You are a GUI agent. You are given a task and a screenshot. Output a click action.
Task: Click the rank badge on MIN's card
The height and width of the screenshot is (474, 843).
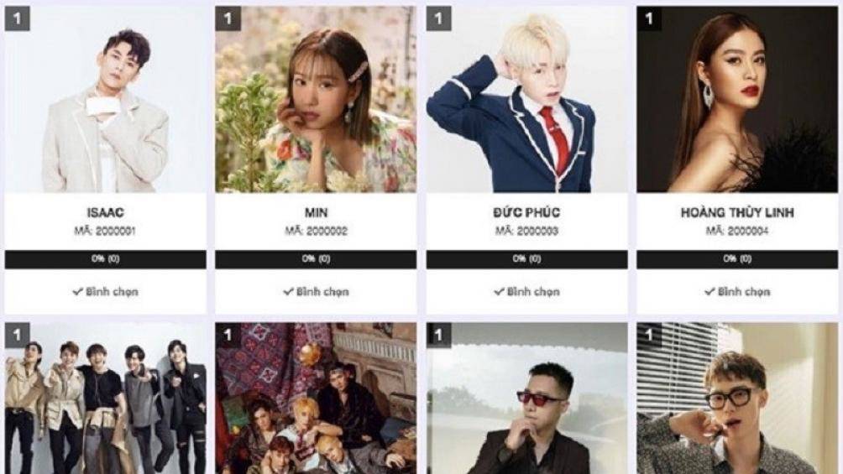(228, 18)
